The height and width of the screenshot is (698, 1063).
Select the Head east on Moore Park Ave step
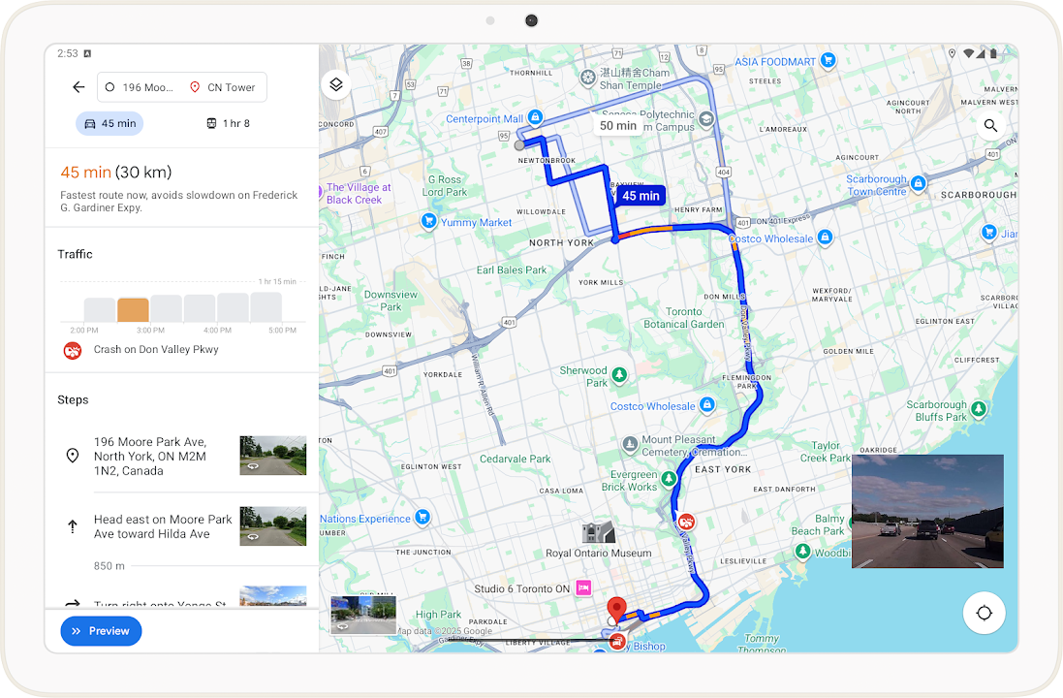pos(163,526)
